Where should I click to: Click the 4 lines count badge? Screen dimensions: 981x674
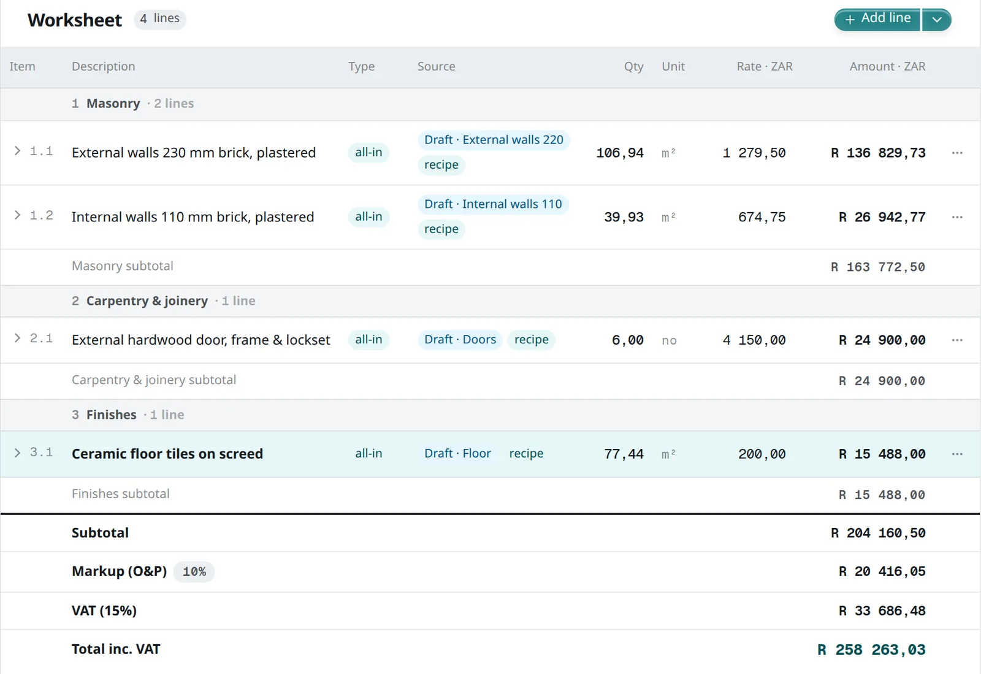point(159,19)
